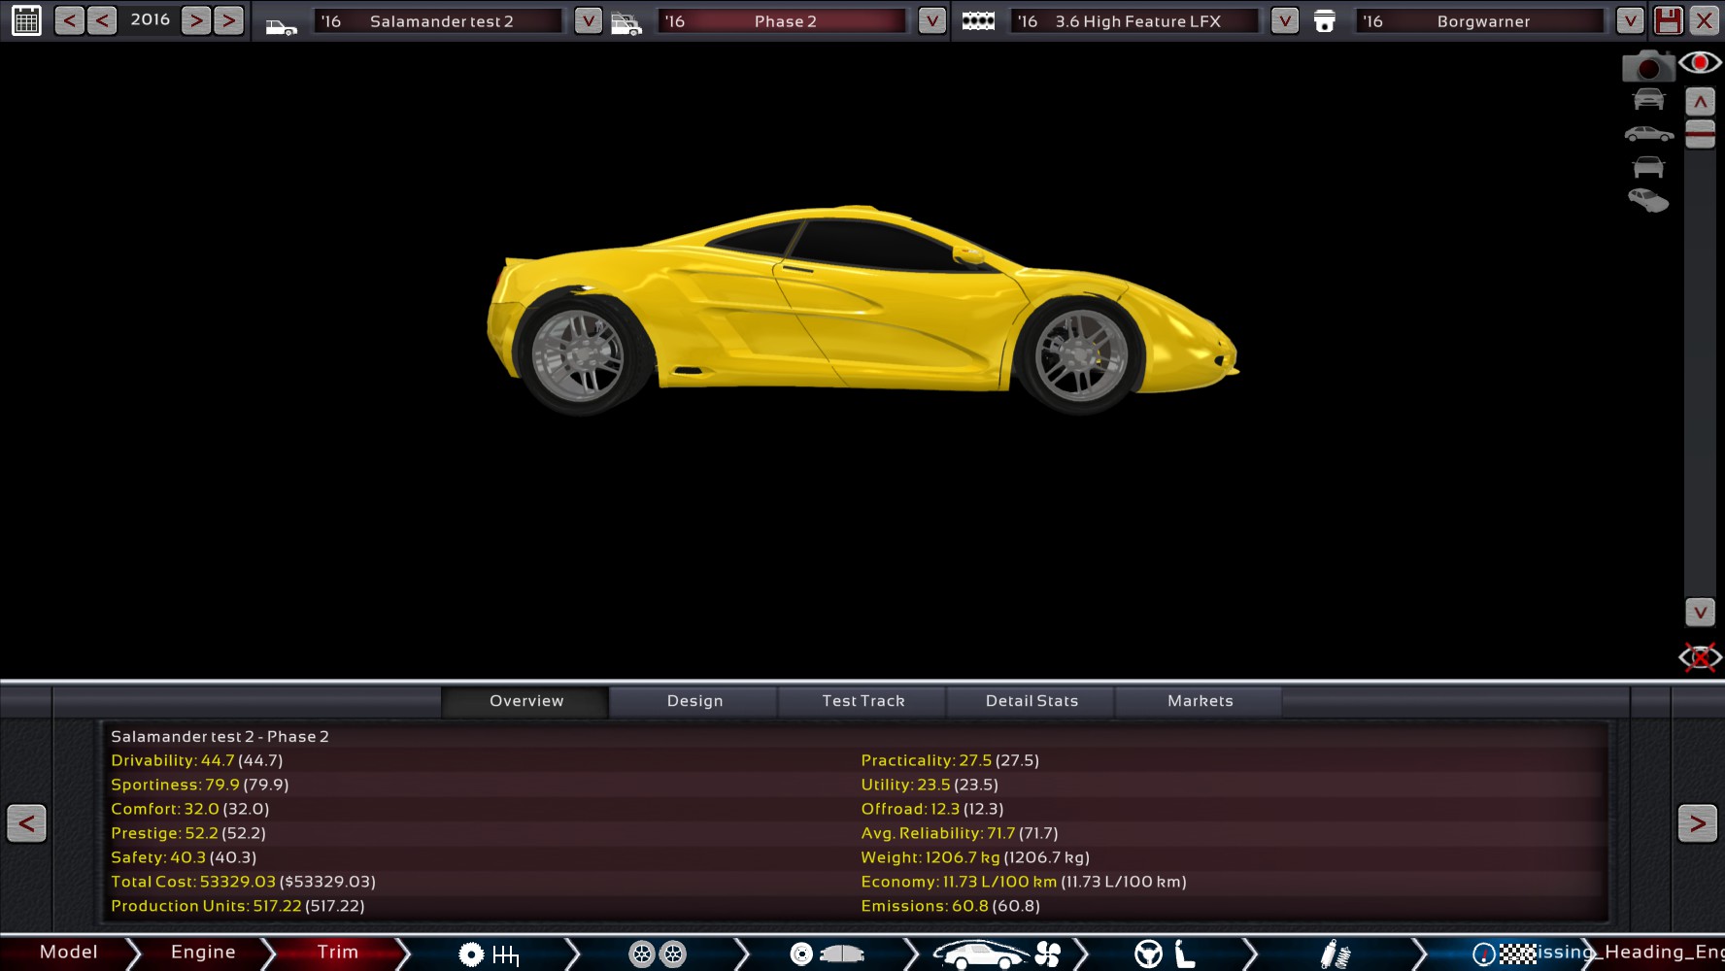Image resolution: width=1725 pixels, height=971 pixels.
Task: Click the 3.6 High Feature LFX name field
Action: click(1135, 21)
